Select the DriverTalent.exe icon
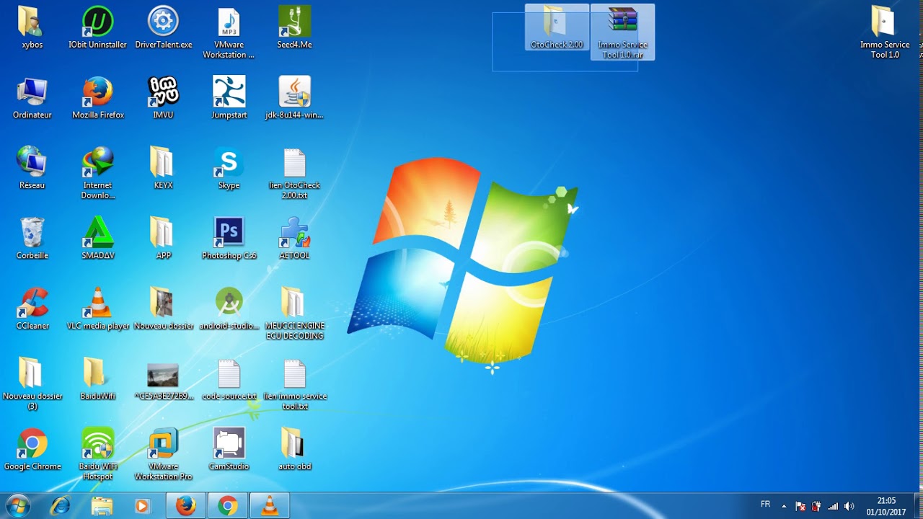 click(x=163, y=22)
